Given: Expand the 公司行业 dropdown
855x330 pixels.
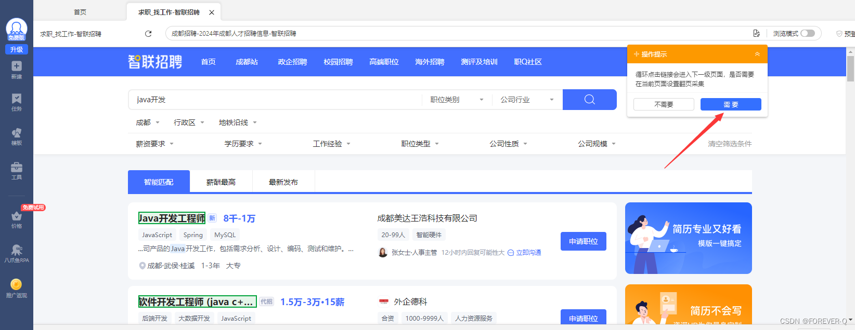Looking at the screenshot, I should pos(527,100).
